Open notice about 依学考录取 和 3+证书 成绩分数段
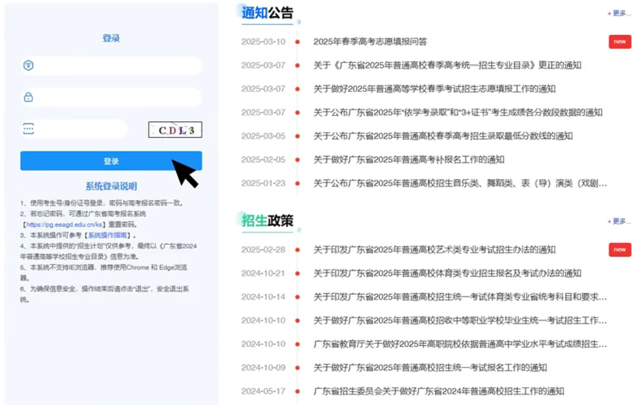 (458, 112)
